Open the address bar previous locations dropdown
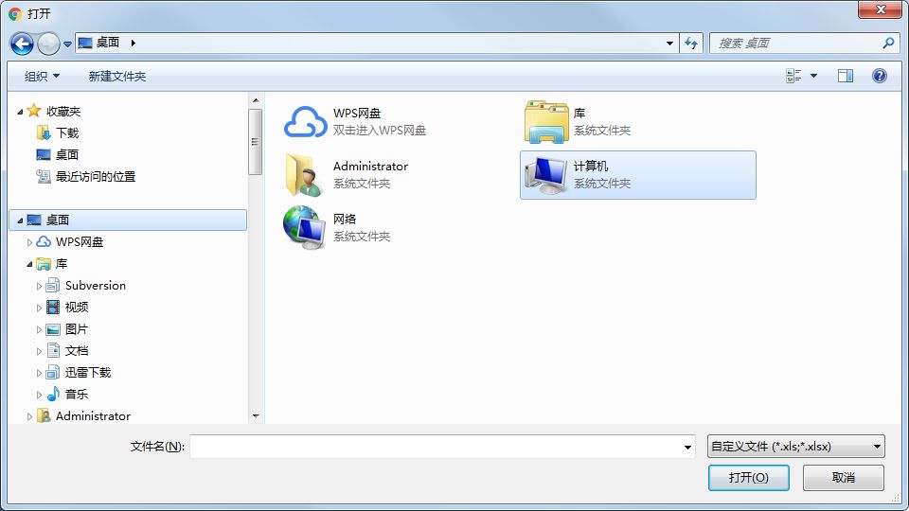Screen dimensions: 909x511 669,43
